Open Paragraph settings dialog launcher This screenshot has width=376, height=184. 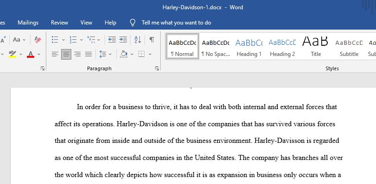click(157, 69)
